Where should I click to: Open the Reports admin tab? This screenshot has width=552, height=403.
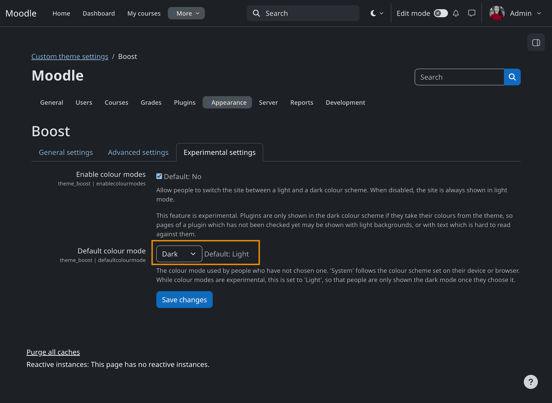302,102
